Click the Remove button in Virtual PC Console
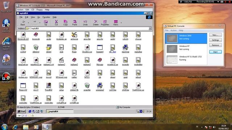 (215, 45)
